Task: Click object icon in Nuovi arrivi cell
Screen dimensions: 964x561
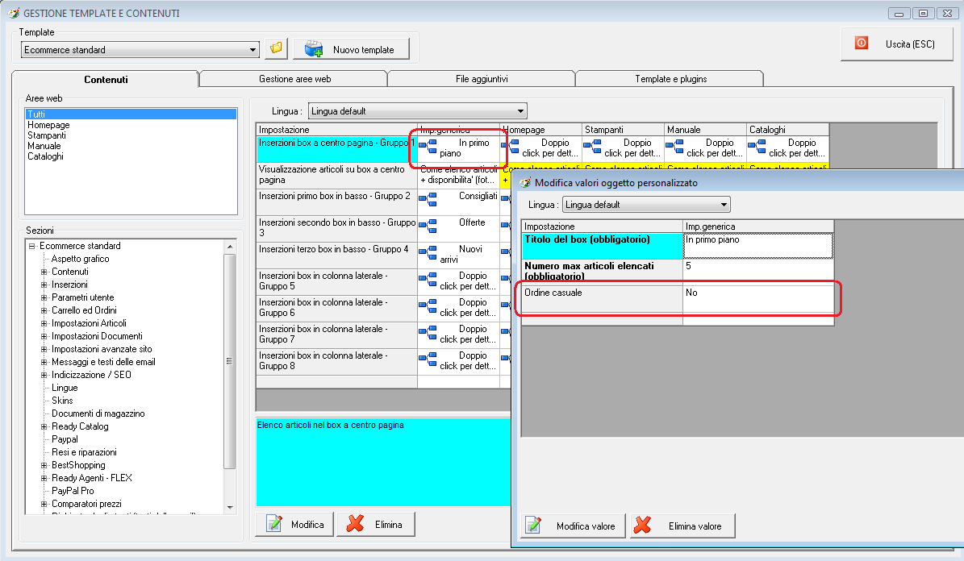Action: pyautogui.click(x=428, y=252)
